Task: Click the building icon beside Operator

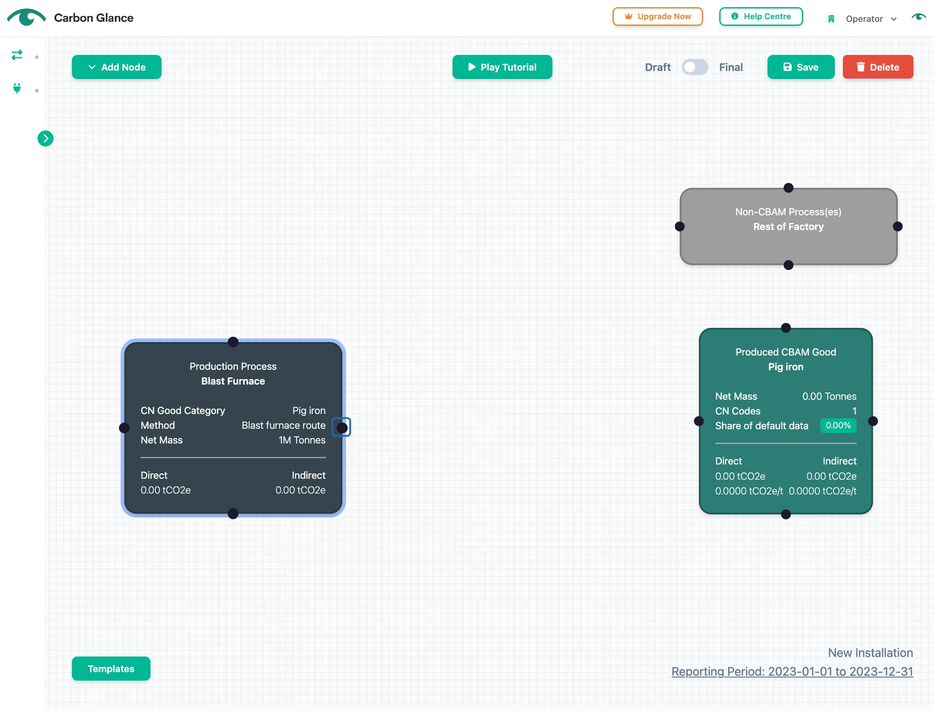Action: point(831,19)
